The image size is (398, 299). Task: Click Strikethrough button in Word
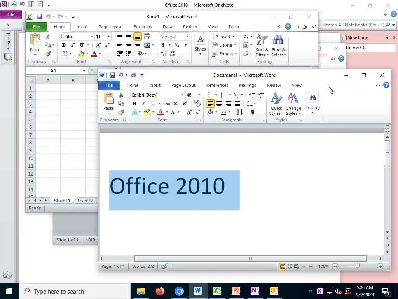[x=167, y=104]
